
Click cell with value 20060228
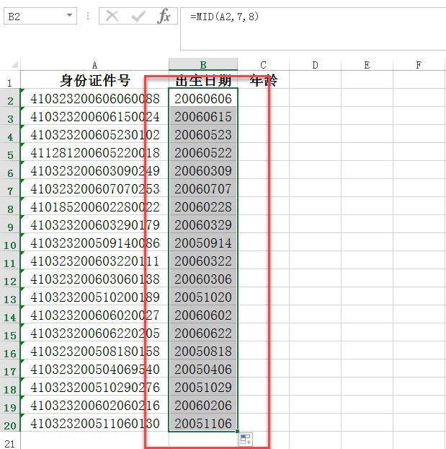pos(203,206)
